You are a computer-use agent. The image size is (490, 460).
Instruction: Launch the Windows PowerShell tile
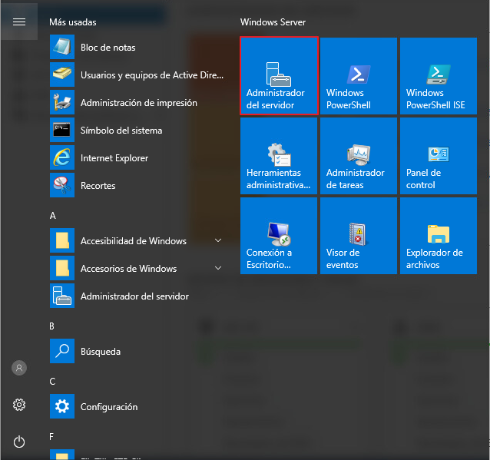pyautogui.click(x=359, y=76)
